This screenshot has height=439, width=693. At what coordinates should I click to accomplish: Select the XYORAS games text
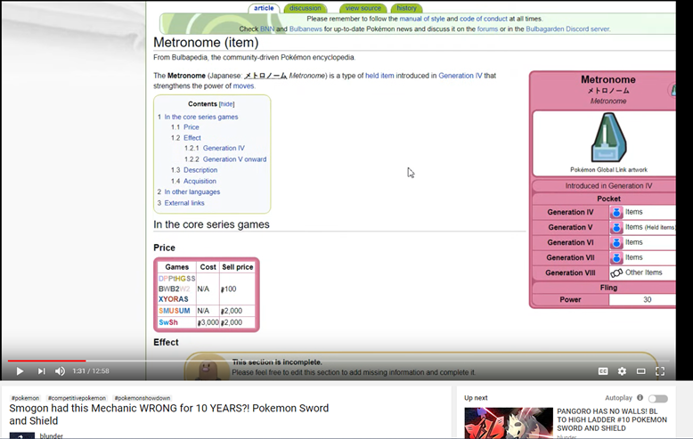(x=173, y=299)
